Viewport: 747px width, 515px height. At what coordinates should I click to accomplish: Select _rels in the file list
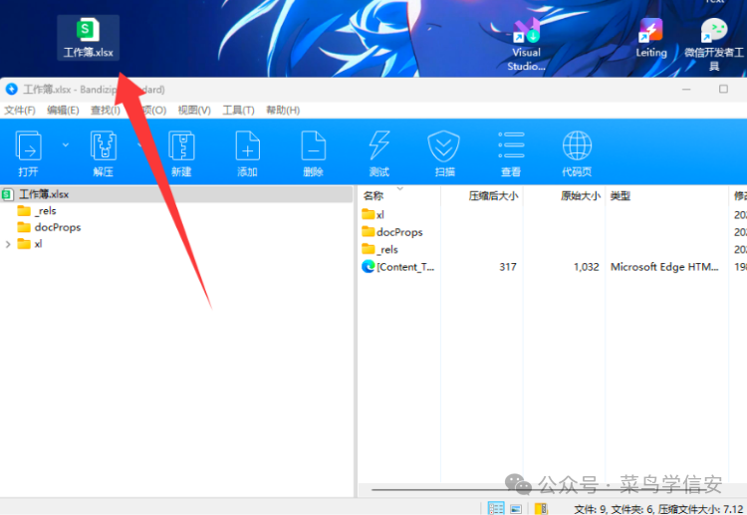(379, 249)
